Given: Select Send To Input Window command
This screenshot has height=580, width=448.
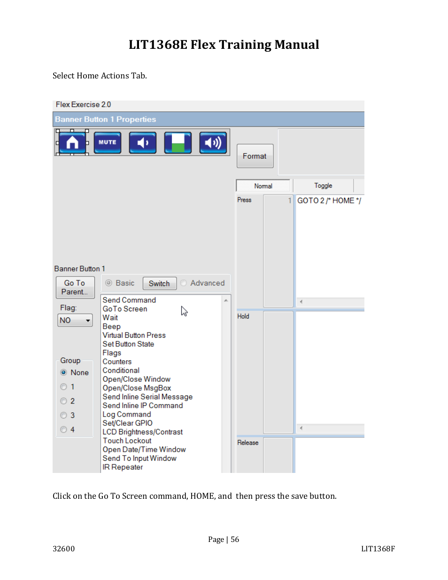Looking at the screenshot, I should (x=139, y=458).
